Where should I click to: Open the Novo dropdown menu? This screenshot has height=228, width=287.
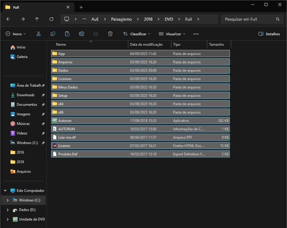click(16, 34)
